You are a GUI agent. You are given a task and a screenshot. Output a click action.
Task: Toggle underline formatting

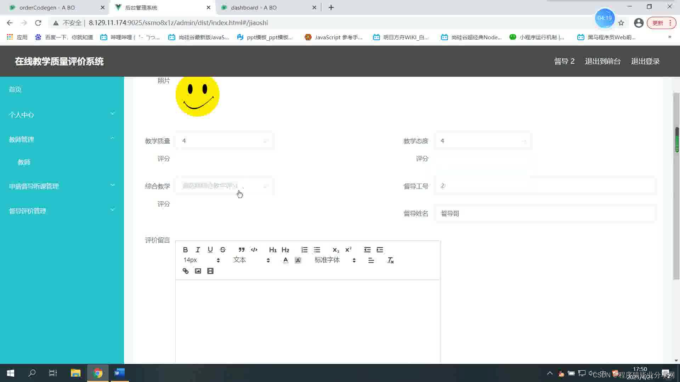point(210,250)
